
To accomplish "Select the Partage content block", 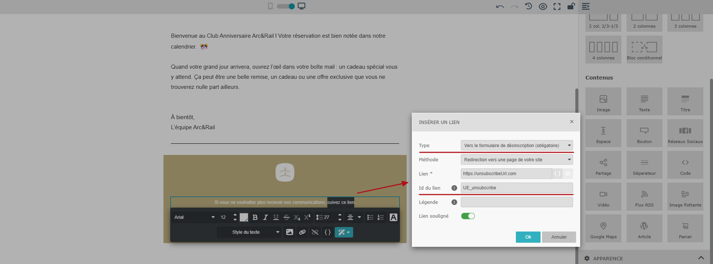I will (x=603, y=165).
